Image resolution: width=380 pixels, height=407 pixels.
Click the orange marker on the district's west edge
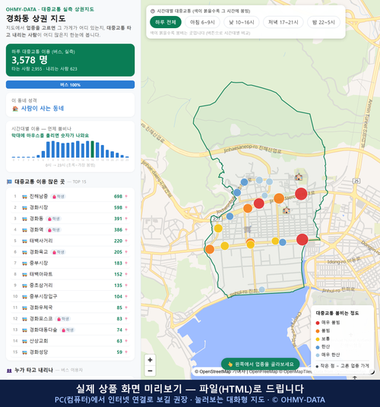[x=210, y=249]
